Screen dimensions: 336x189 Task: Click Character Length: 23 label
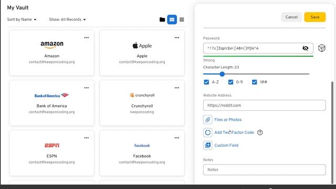click(221, 67)
